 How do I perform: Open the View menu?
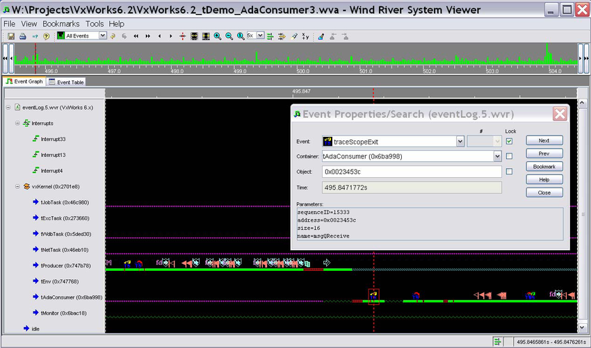(29, 24)
